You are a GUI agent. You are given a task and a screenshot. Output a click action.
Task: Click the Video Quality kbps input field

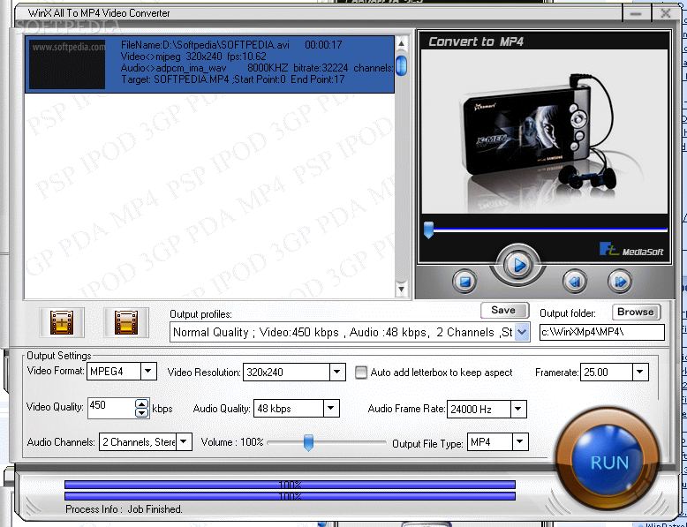tap(111, 408)
